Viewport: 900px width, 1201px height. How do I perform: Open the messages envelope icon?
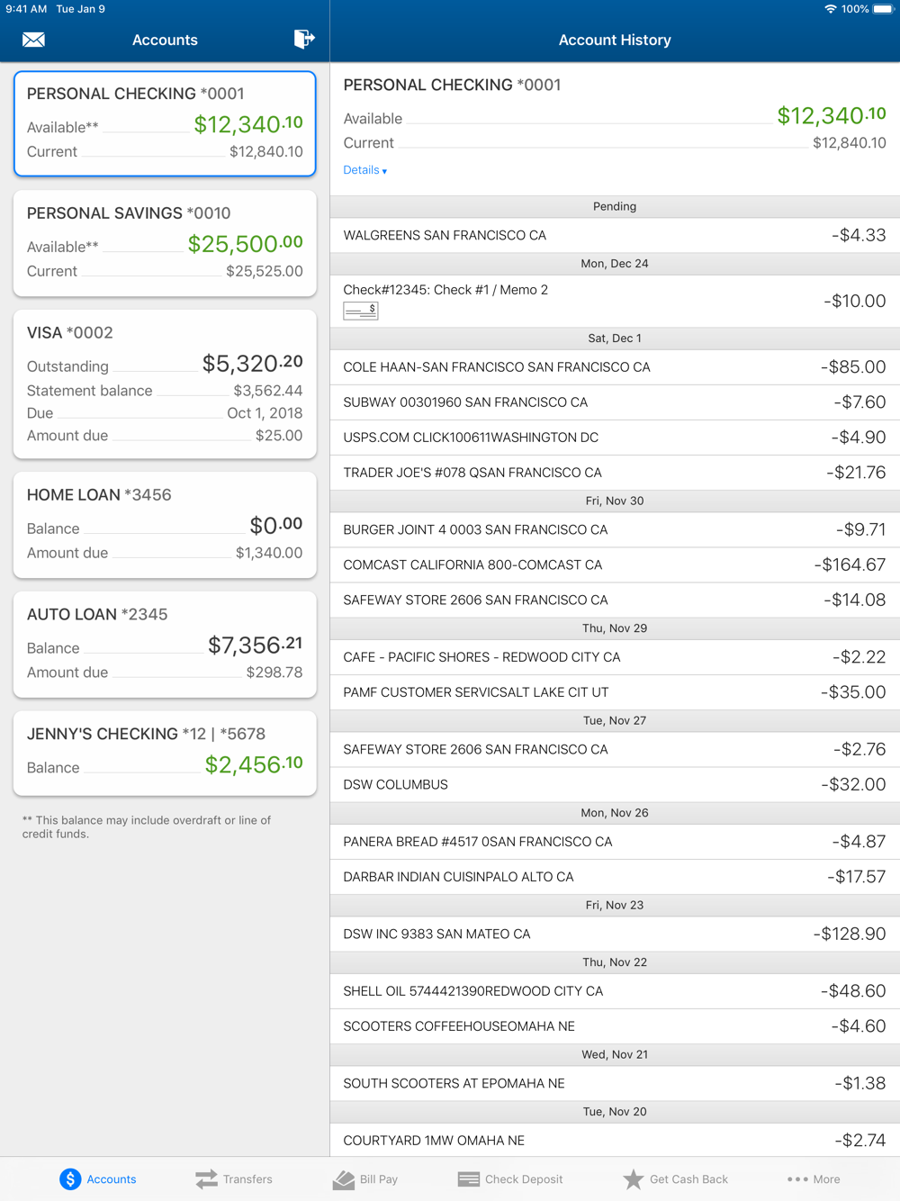pos(33,40)
